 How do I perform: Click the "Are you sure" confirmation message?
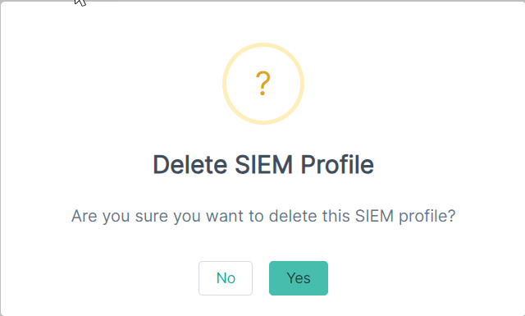263,216
